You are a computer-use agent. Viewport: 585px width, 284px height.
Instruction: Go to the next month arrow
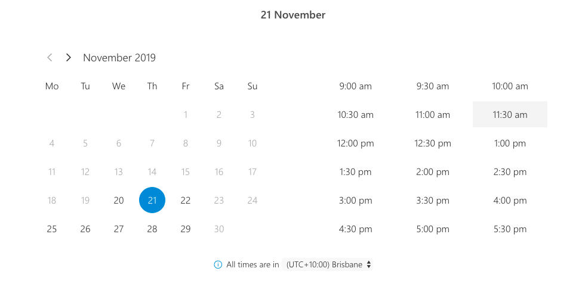pyautogui.click(x=68, y=57)
